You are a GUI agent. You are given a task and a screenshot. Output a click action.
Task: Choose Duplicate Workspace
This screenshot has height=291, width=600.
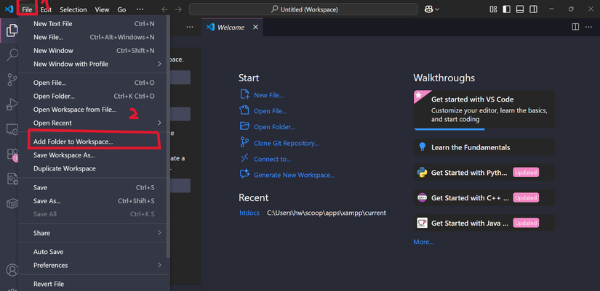(92, 168)
